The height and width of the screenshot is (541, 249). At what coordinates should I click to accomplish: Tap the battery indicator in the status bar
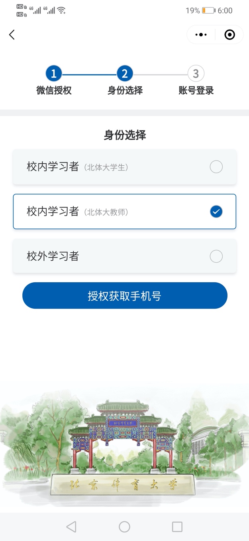[x=209, y=11]
